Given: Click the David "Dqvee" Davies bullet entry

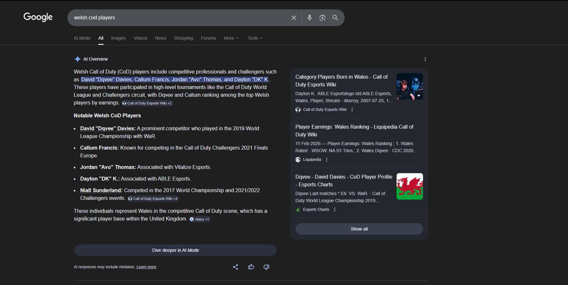Looking at the screenshot, I should (x=169, y=132).
